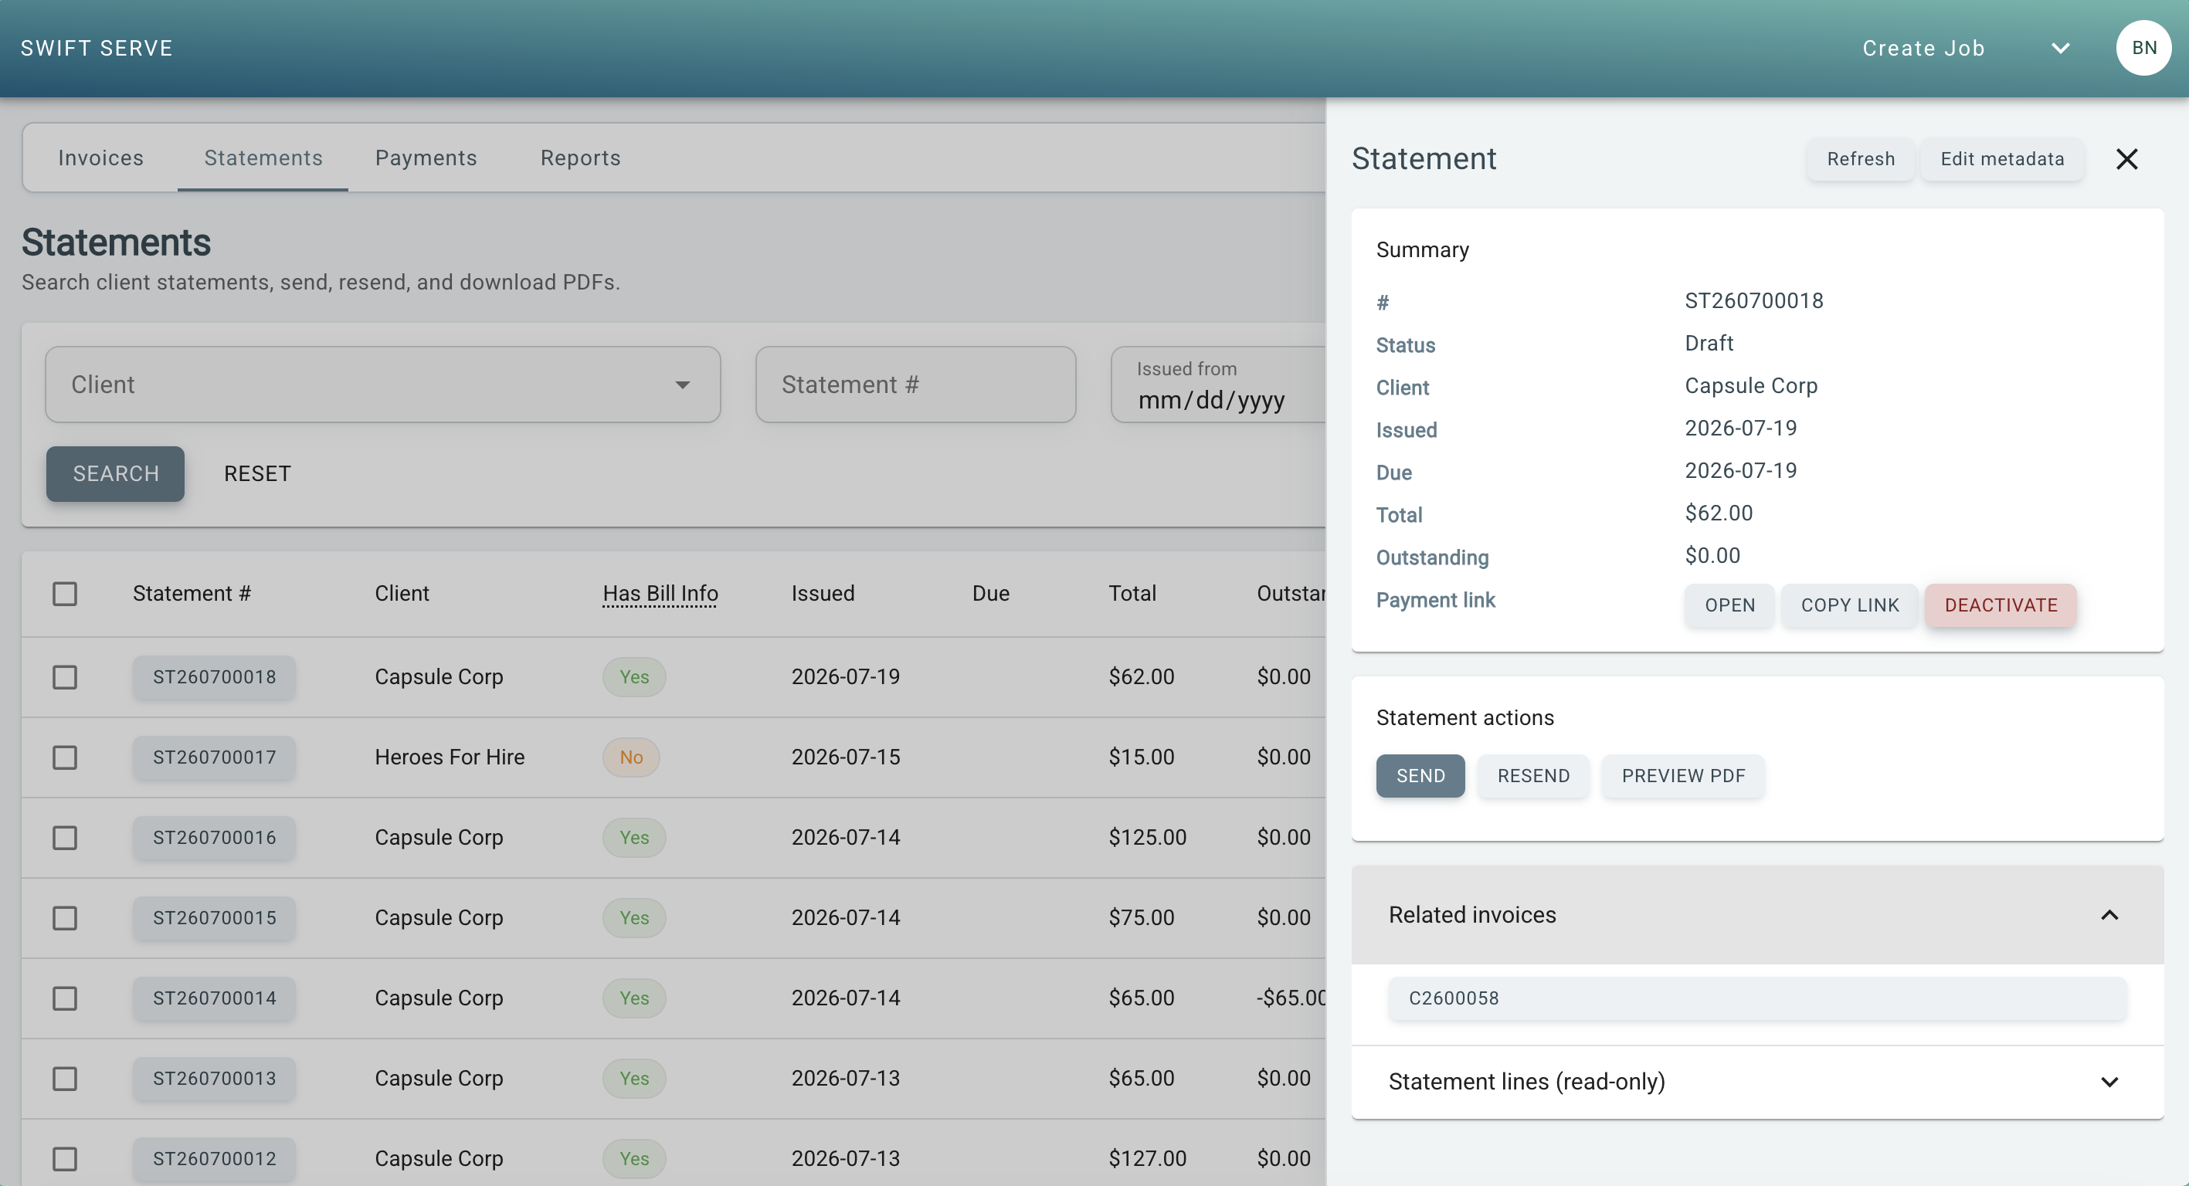Open statement ST260700012 chip
2189x1186 pixels.
(x=214, y=1159)
